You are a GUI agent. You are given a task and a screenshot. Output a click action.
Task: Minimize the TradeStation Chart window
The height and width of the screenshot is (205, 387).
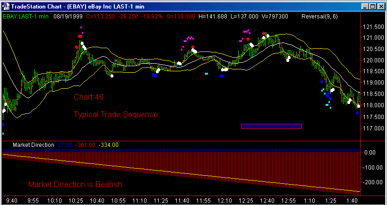point(365,7)
